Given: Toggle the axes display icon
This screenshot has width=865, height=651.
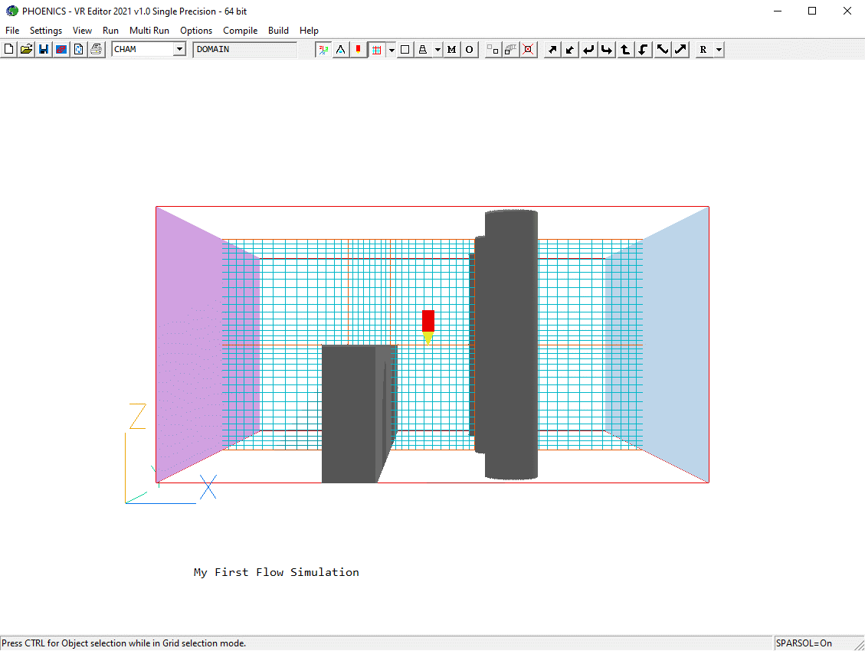Looking at the screenshot, I should (x=324, y=50).
